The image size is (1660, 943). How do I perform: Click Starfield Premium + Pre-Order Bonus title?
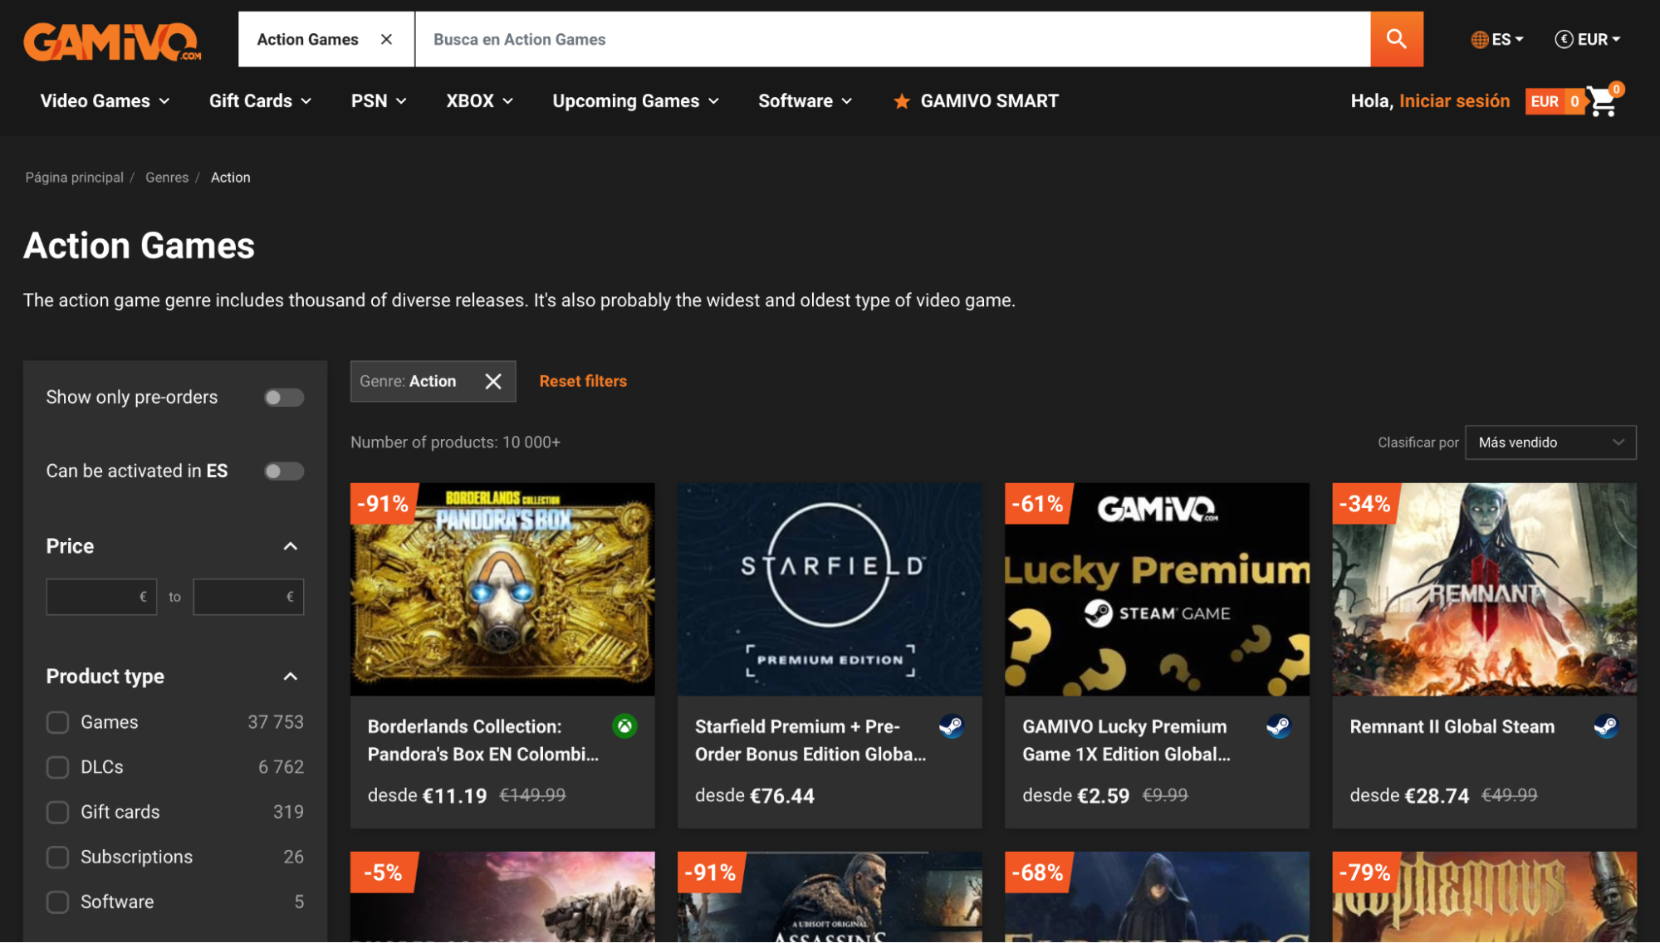click(810, 740)
